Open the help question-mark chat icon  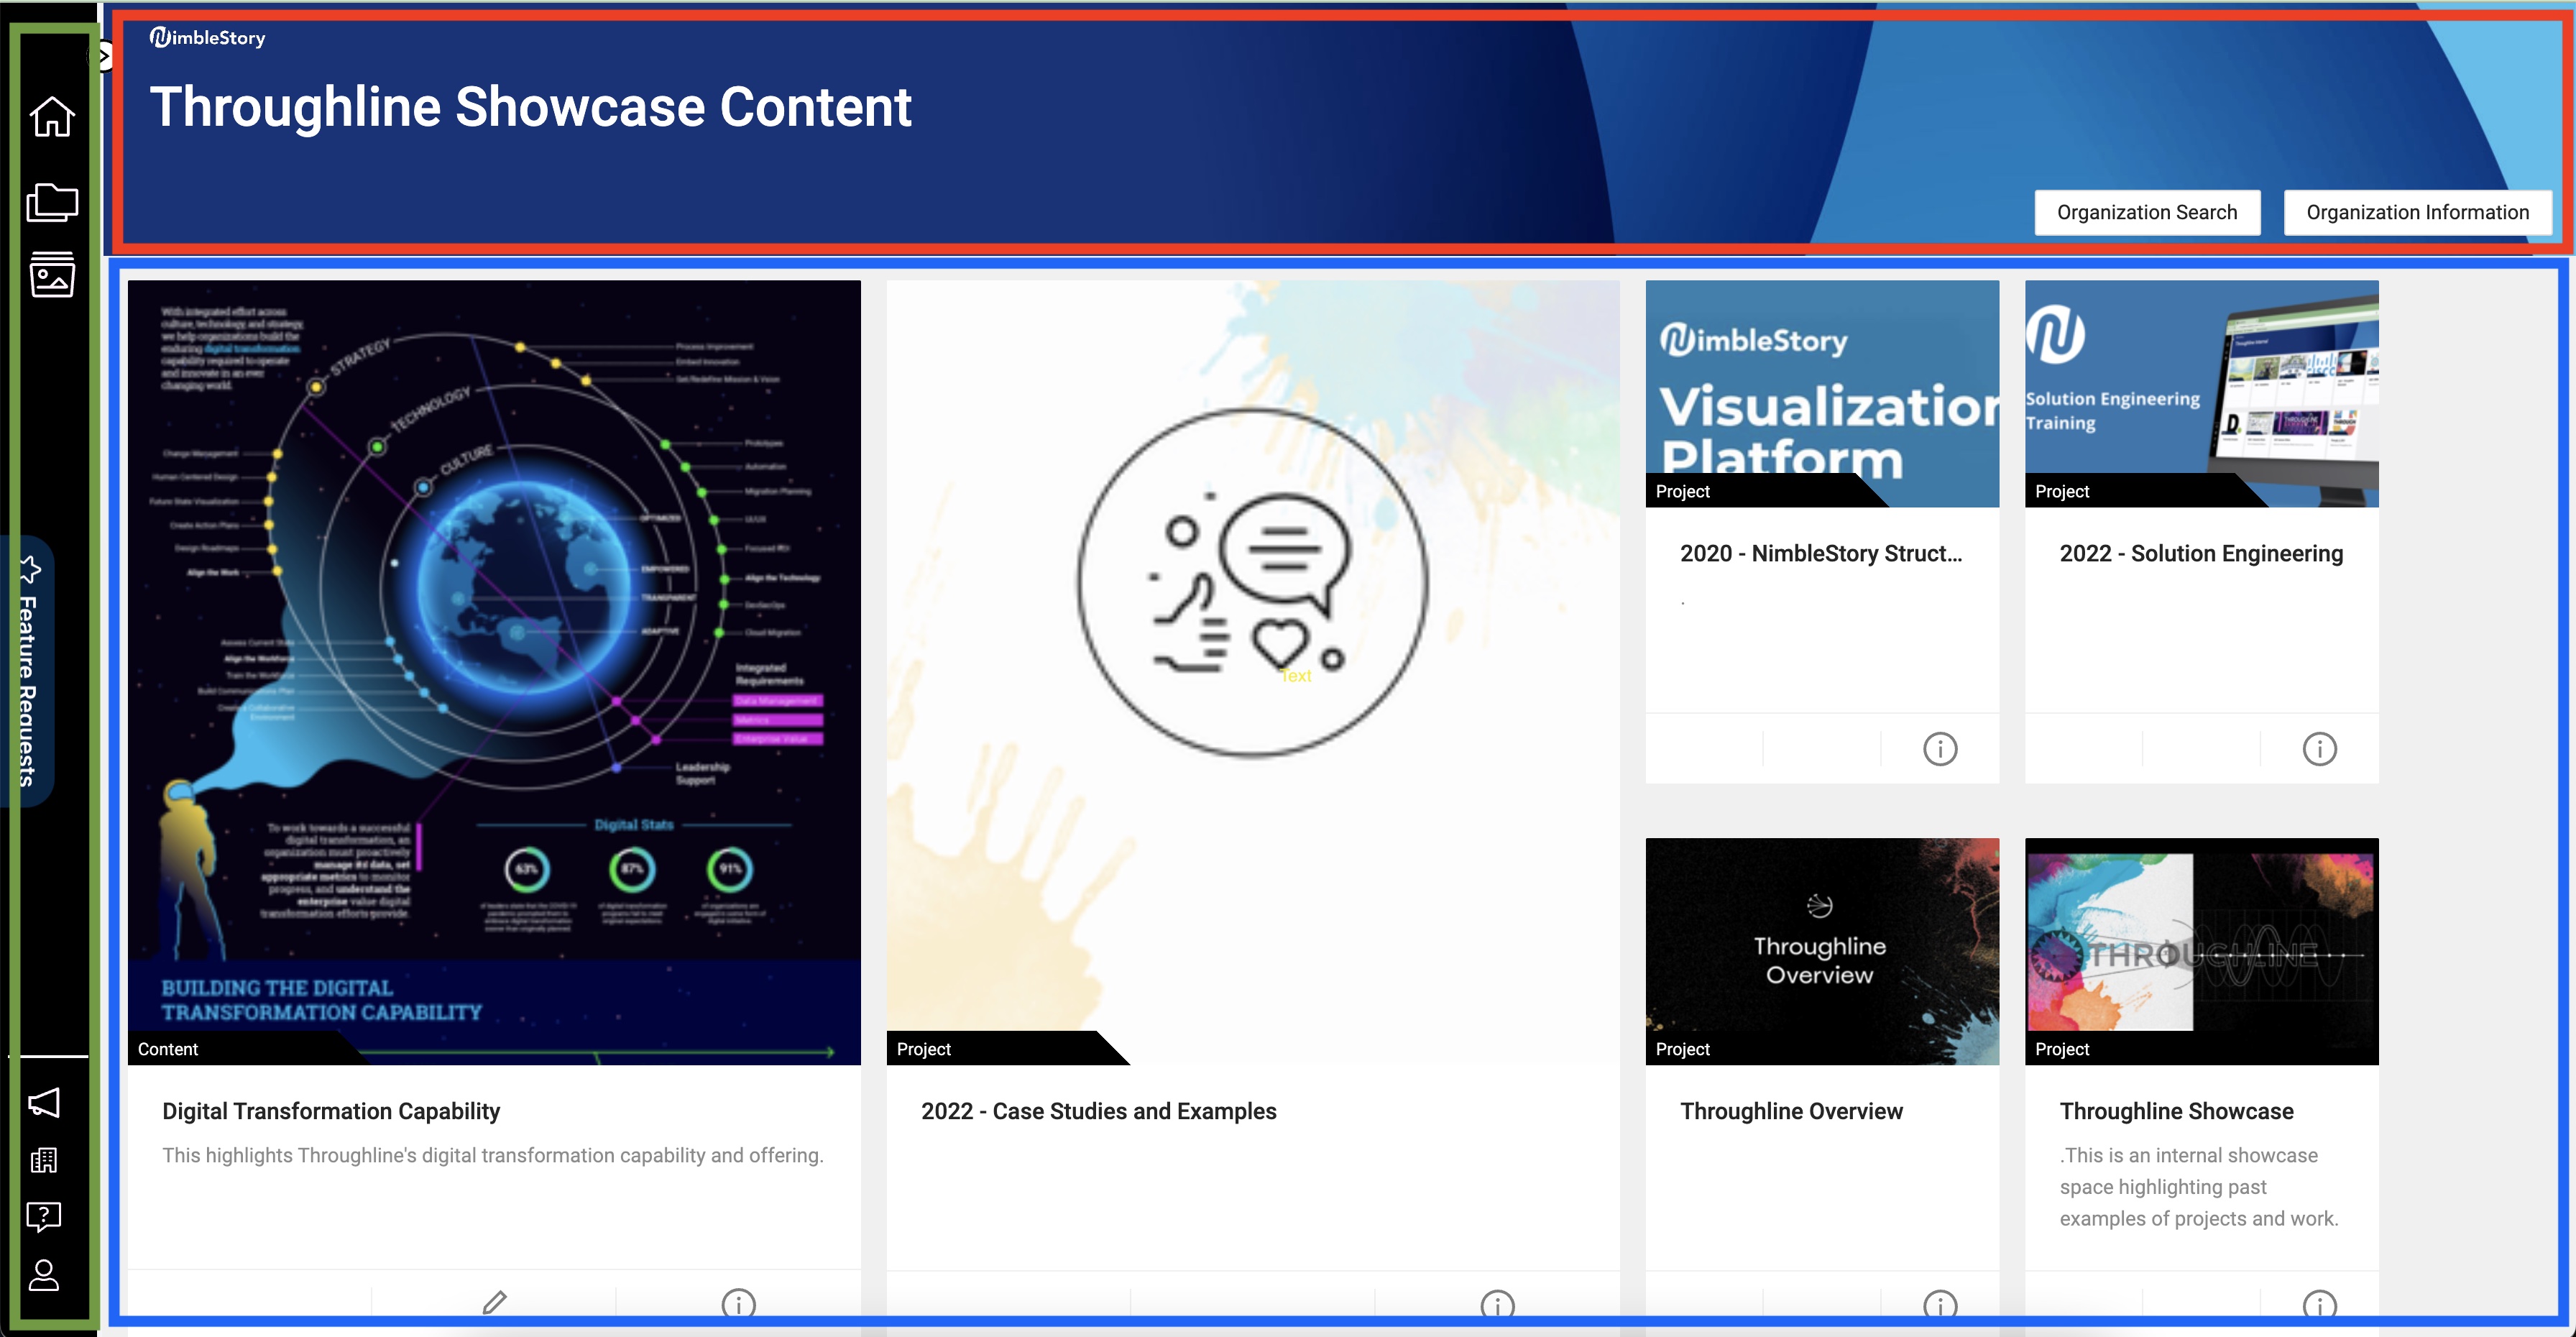pyautogui.click(x=44, y=1217)
